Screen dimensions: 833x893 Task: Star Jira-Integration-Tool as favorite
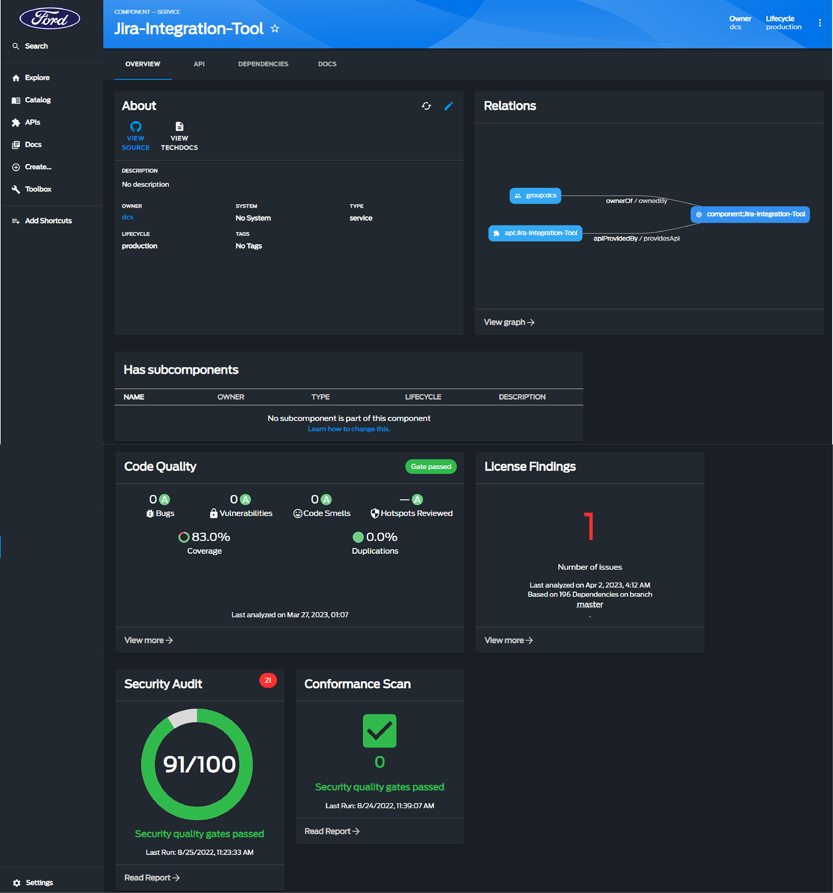click(x=275, y=29)
